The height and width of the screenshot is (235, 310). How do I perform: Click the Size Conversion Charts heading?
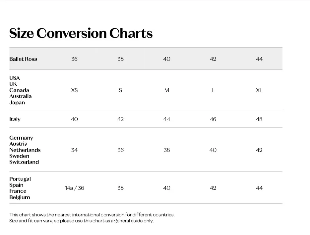point(81,33)
